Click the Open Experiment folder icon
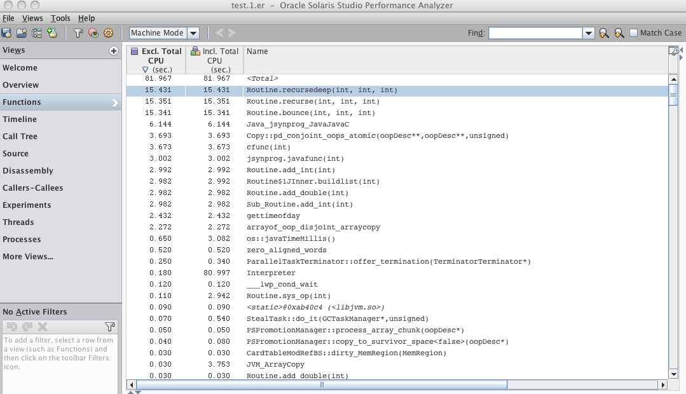Image resolution: width=686 pixels, height=394 pixels. click(22, 33)
